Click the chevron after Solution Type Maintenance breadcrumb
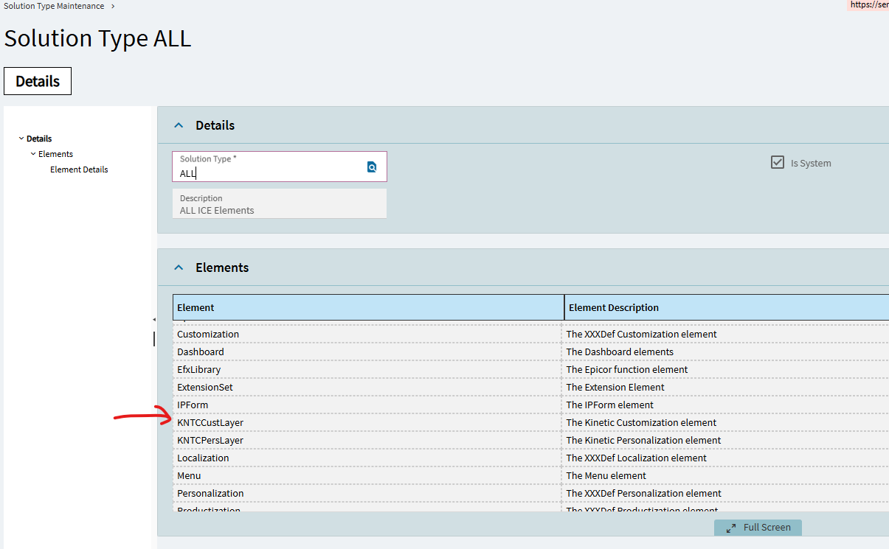889x549 pixels. [113, 6]
